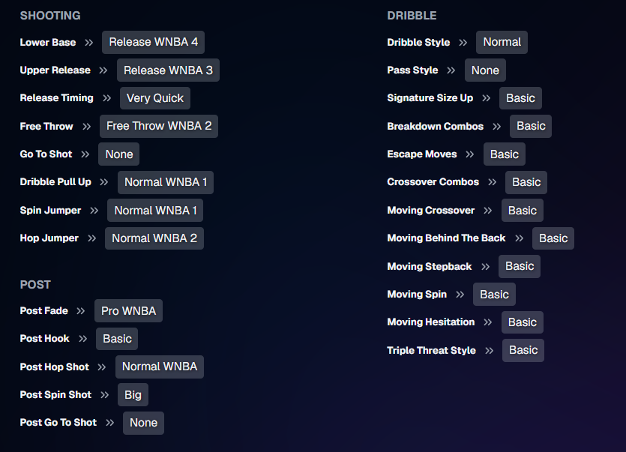Screen dimensions: 626x452
Task: Click the Normal Dribble Style value
Action: (502, 42)
